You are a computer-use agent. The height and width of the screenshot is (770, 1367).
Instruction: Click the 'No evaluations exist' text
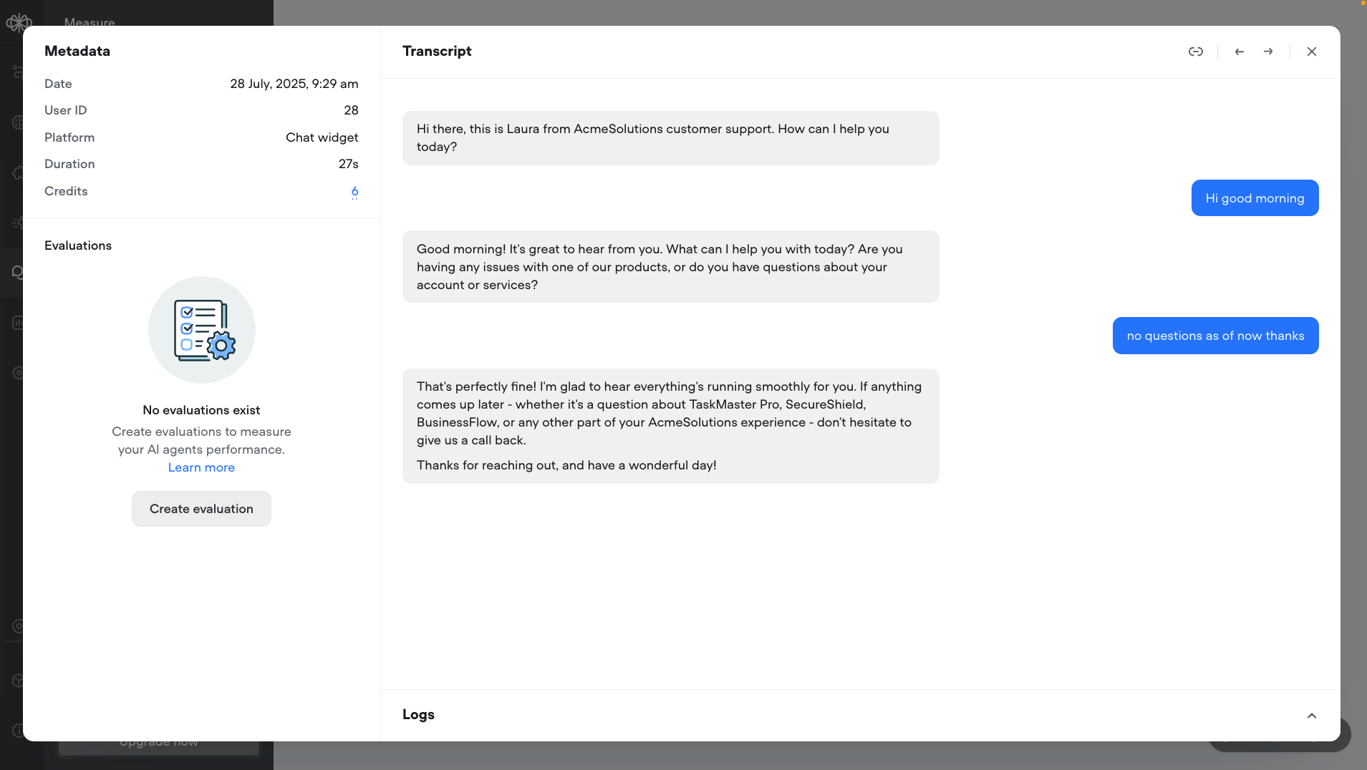tap(201, 410)
